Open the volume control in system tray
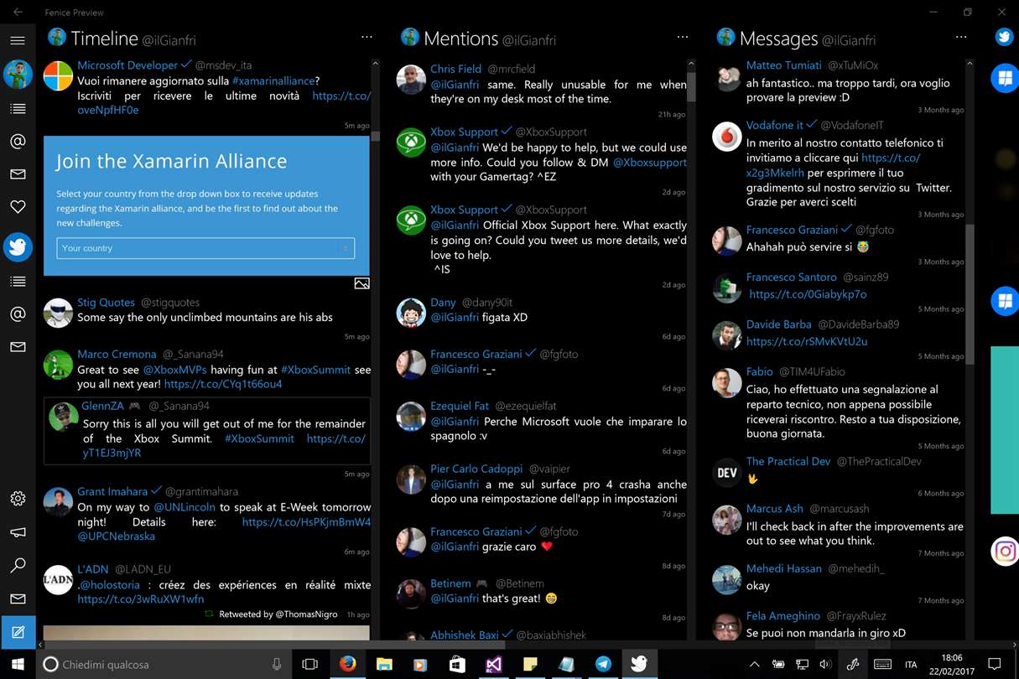The width and height of the screenshot is (1019, 679). coord(824,665)
